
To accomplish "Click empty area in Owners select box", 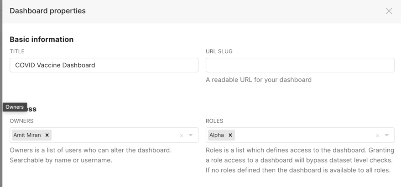I will tap(114, 135).
